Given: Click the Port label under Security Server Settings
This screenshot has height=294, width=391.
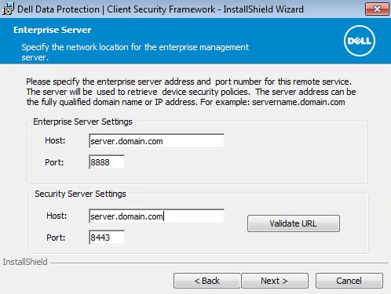Looking at the screenshot, I should [x=56, y=238].
